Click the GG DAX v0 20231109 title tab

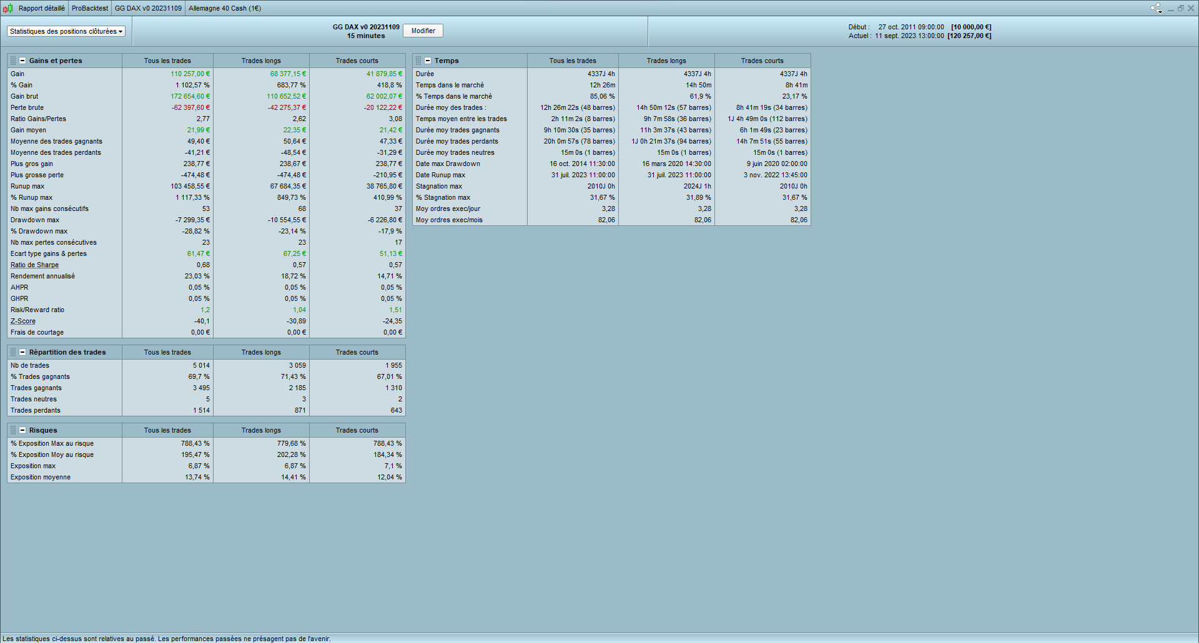pos(148,8)
